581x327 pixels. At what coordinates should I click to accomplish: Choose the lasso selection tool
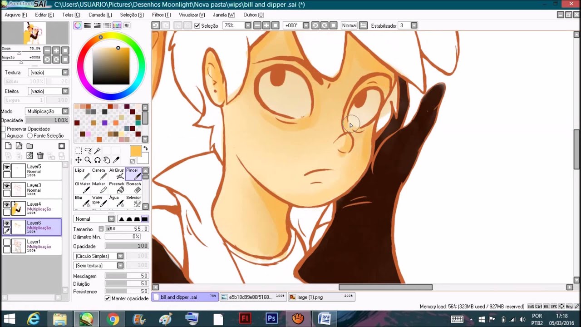tap(88, 151)
